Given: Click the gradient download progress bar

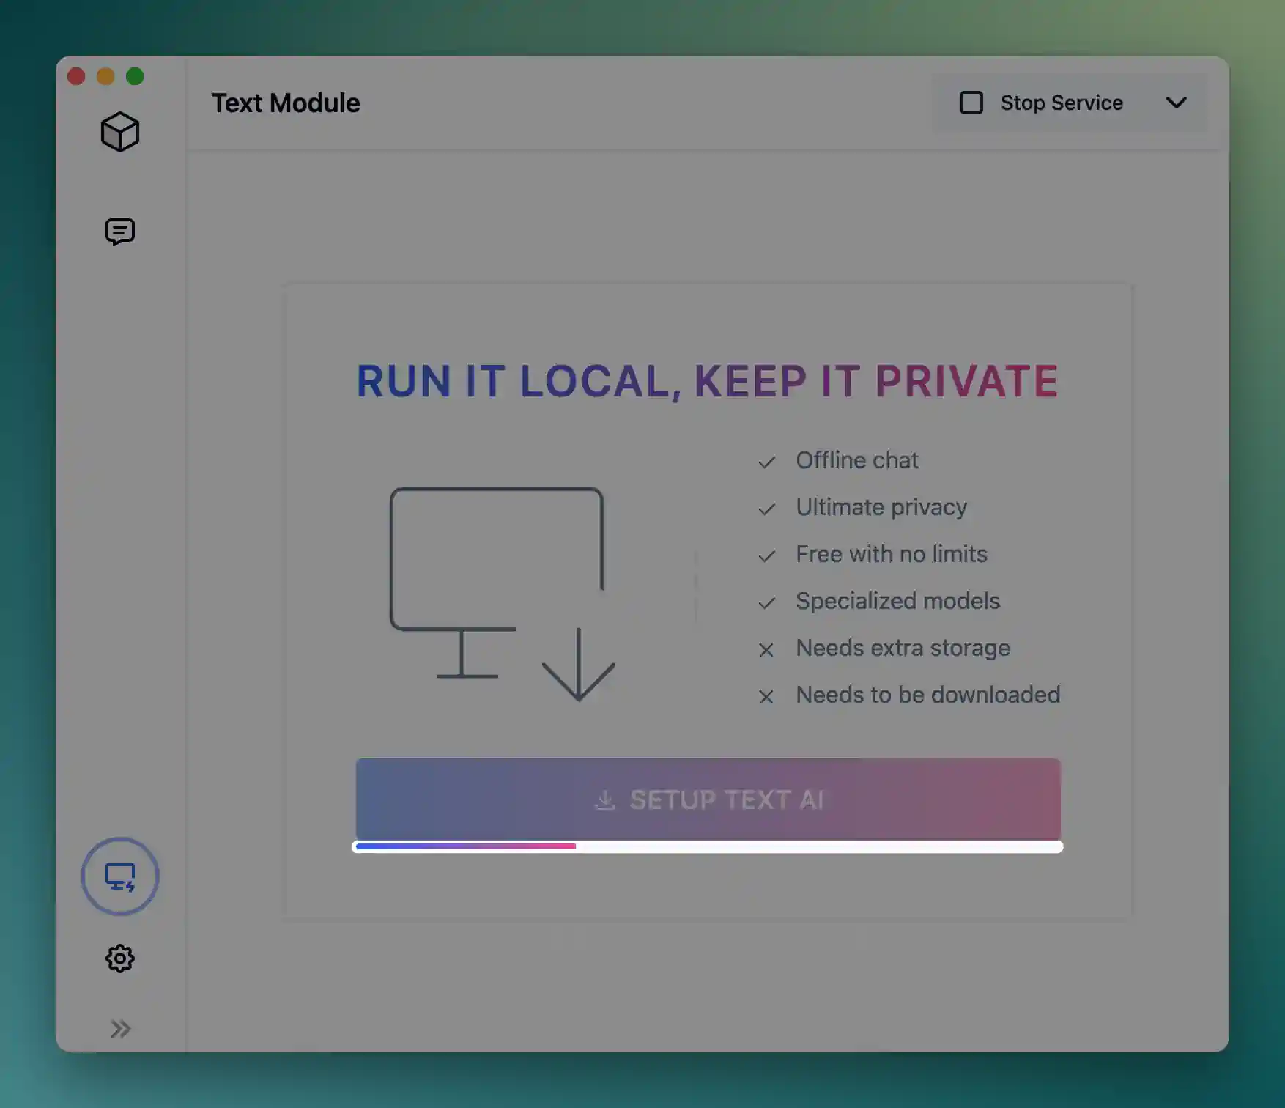Looking at the screenshot, I should click(x=707, y=846).
